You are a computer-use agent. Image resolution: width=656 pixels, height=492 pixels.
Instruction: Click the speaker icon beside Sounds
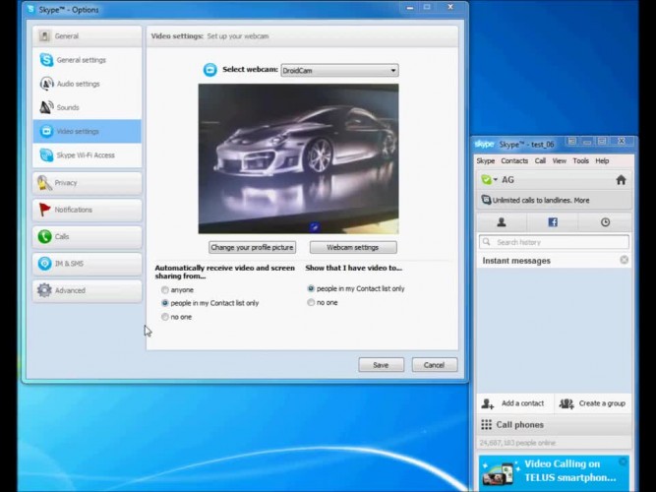pos(46,107)
